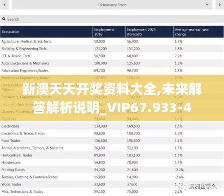This screenshot has height=196, width=224.
Task: Select Animal Attendants, Trainers, & Shearers row
Action: [x=112, y=148]
